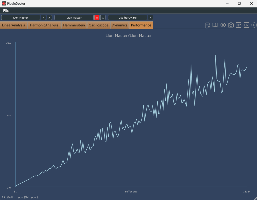The width and height of the screenshot is (257, 200).
Task: Open the manual book icon
Action: pyautogui.click(x=215, y=25)
